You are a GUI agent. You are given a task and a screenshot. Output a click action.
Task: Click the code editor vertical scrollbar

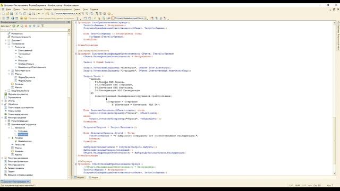point(334,98)
